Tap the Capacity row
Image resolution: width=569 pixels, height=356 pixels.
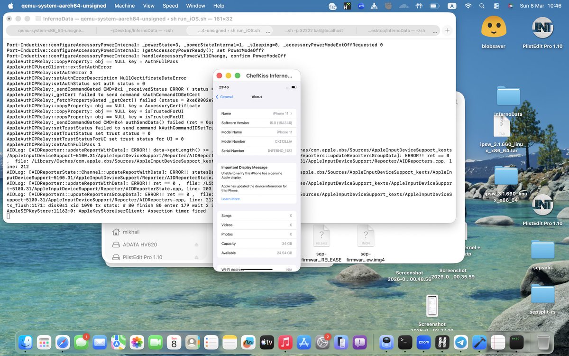257,244
